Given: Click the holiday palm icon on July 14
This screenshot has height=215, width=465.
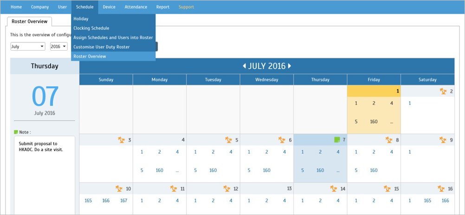Looking at the screenshot, I should (334, 189).
